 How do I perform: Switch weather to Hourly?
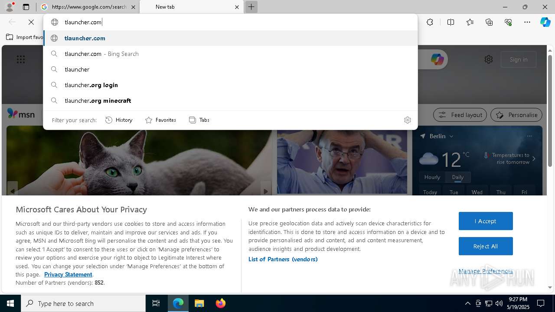tap(432, 177)
